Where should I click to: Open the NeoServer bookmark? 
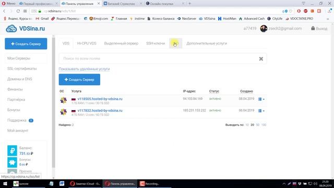click(187, 19)
